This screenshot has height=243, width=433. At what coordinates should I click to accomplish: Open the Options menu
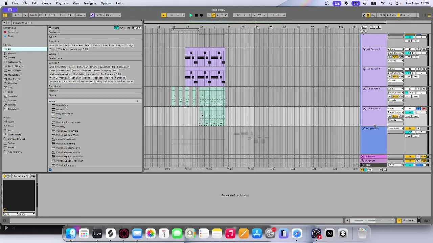[x=106, y=3]
